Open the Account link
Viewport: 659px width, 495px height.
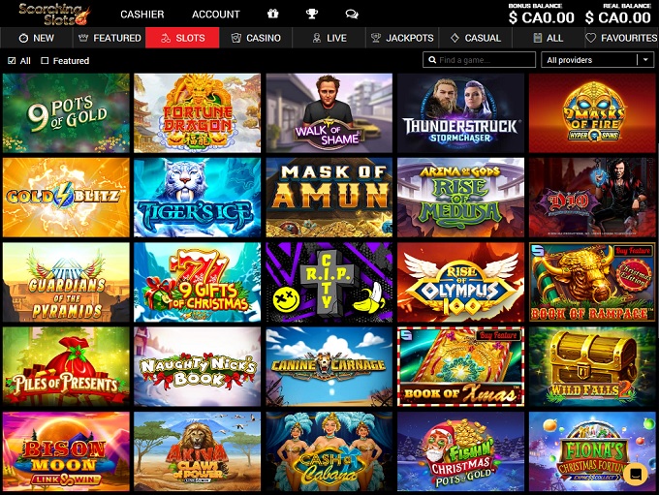pyautogui.click(x=215, y=15)
